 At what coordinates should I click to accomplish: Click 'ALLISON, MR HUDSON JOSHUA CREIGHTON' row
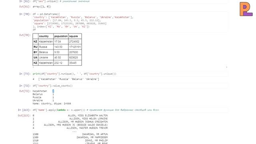(x=70, y=122)
